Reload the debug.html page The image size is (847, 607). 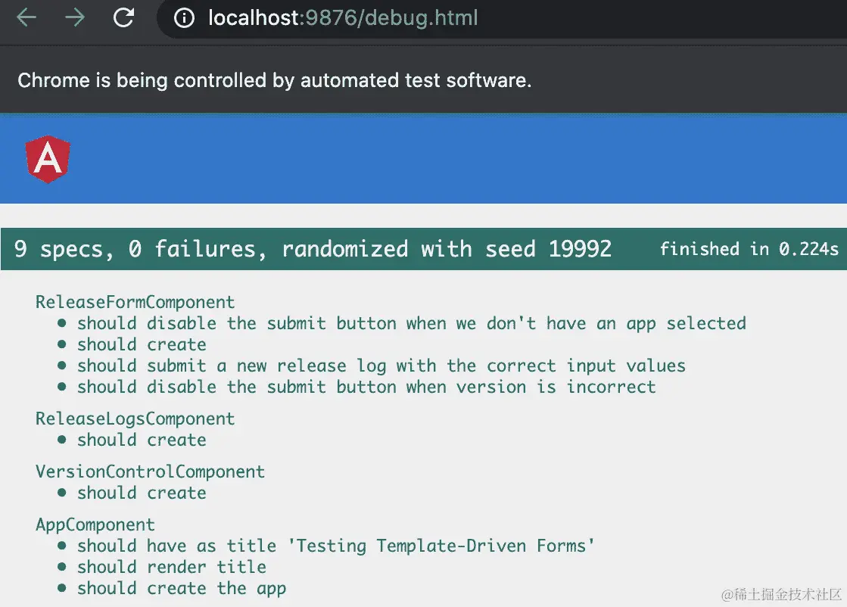123,18
